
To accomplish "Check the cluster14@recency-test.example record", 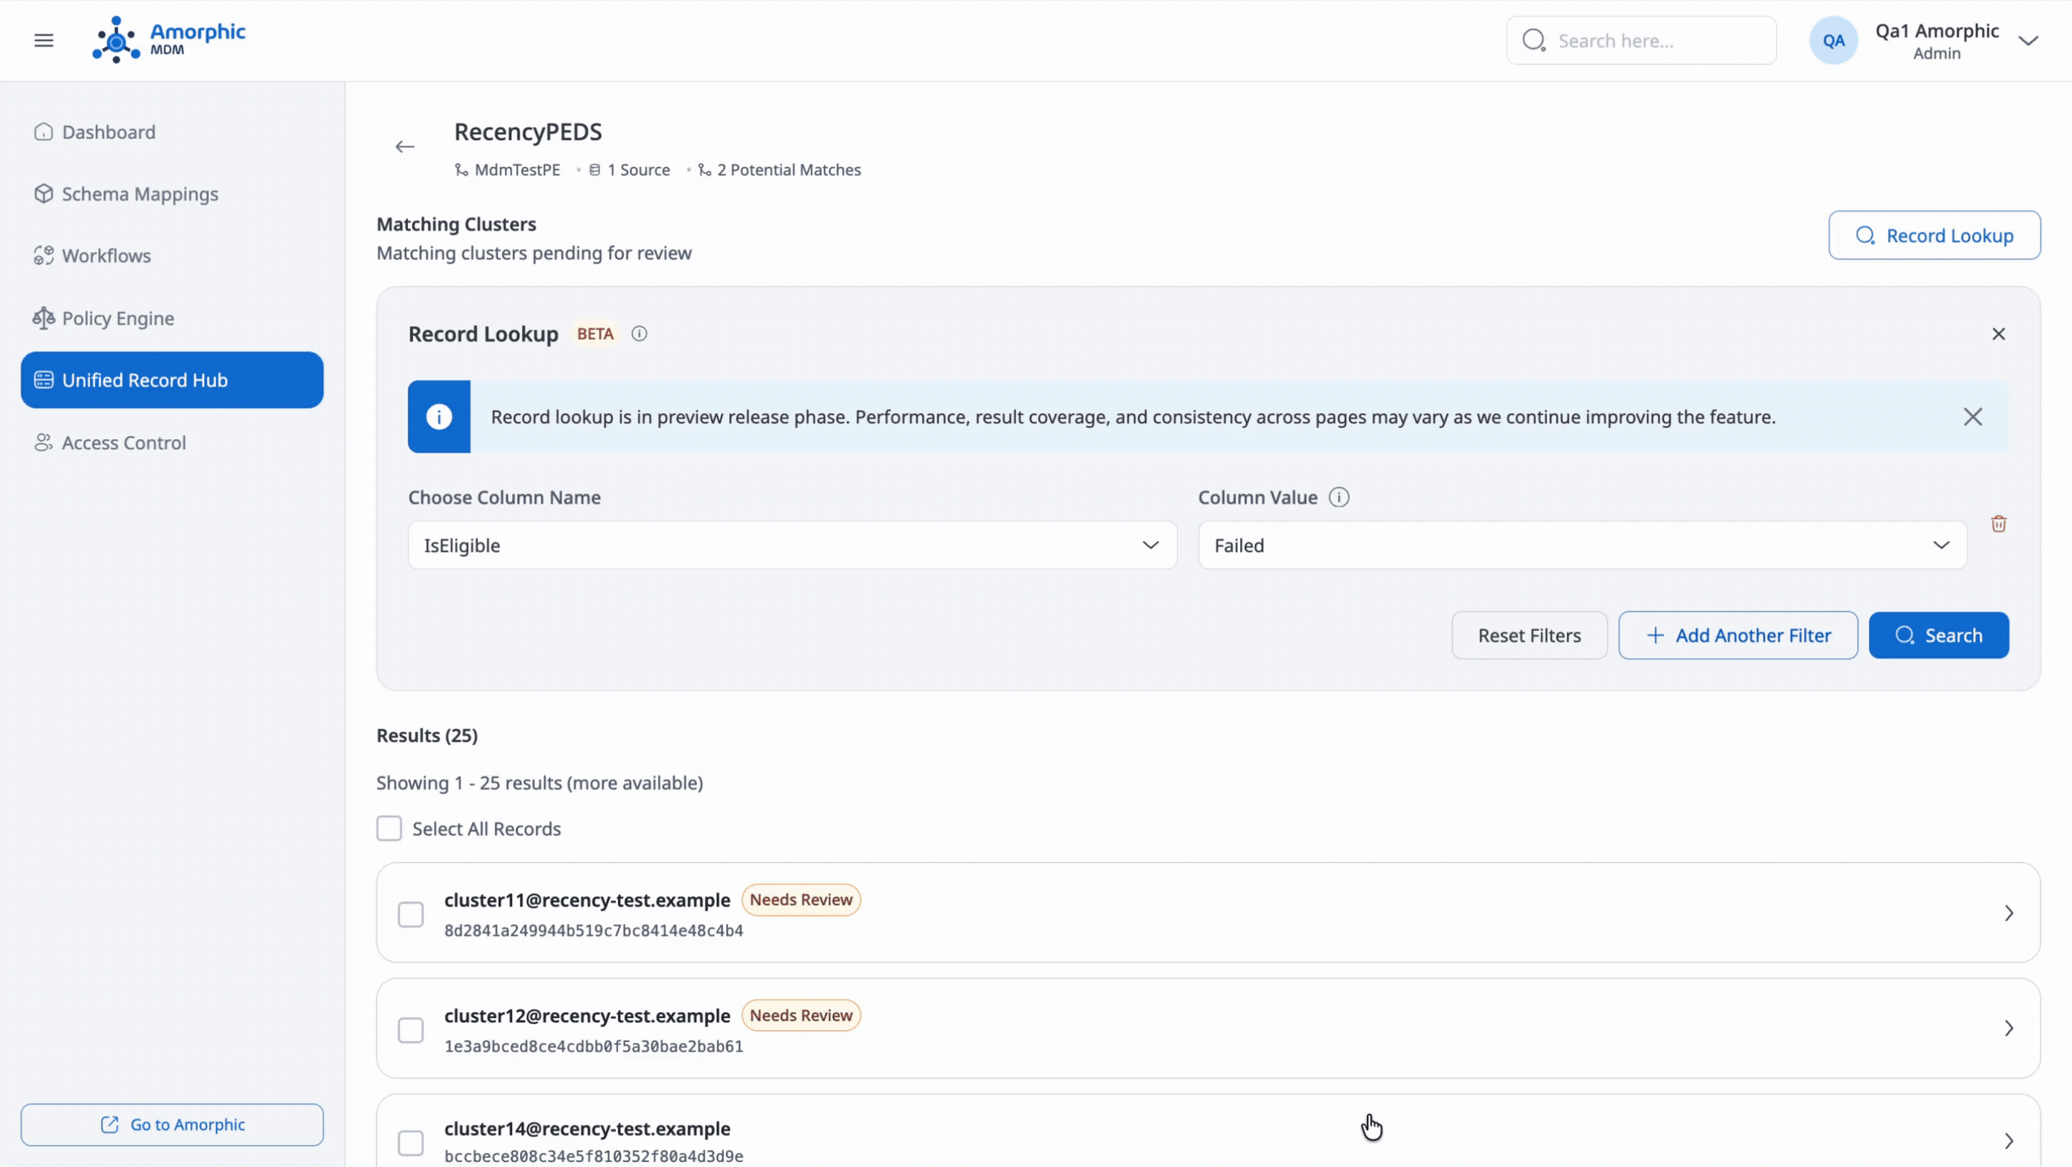I will [x=410, y=1142].
